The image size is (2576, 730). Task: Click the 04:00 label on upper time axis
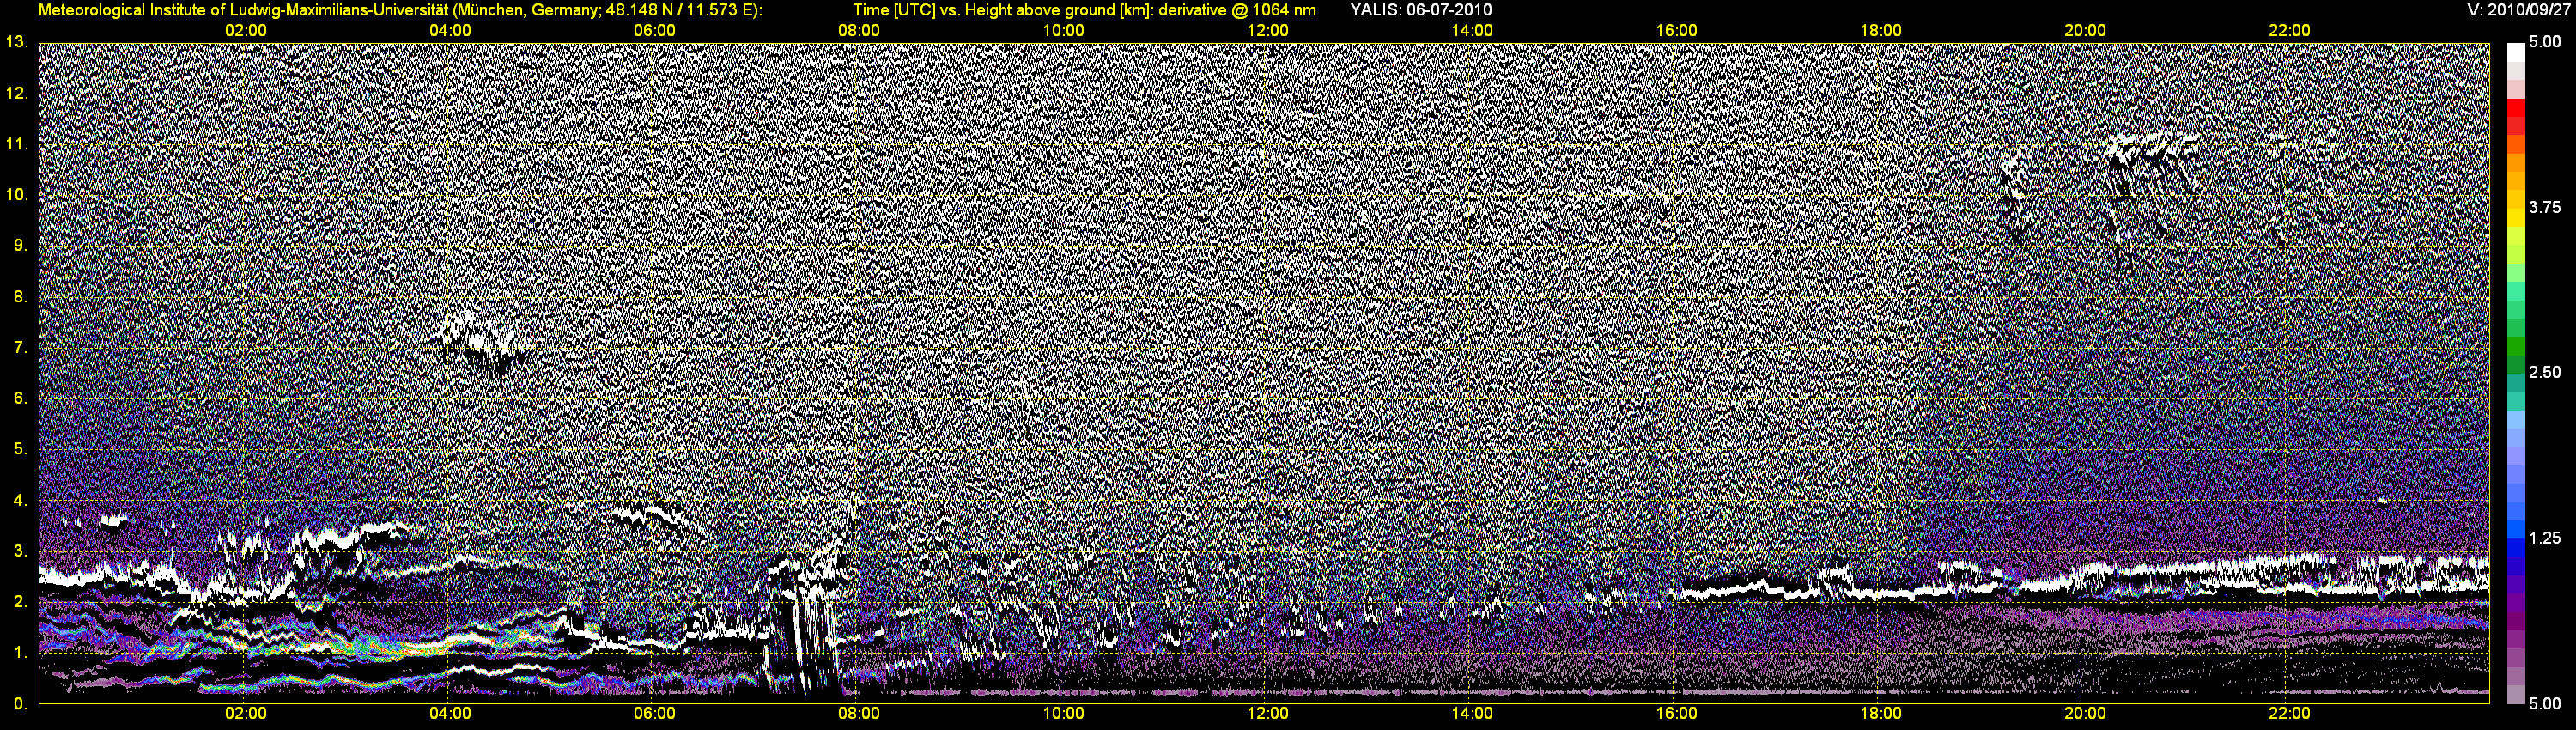tap(450, 31)
